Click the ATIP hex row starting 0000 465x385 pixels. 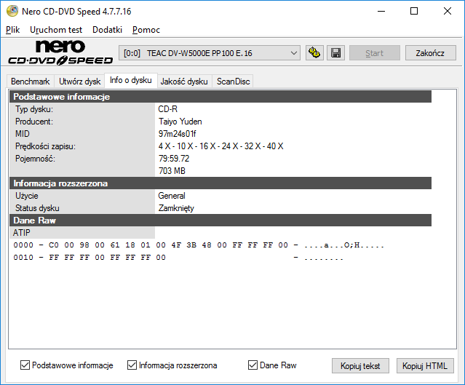tap(199, 245)
